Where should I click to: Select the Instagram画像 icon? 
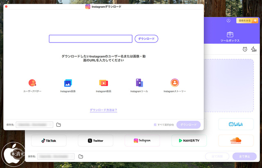[68, 83]
